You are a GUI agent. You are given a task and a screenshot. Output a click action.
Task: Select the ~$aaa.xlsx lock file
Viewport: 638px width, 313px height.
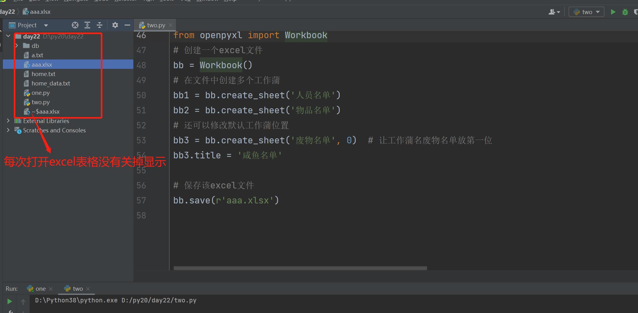45,111
